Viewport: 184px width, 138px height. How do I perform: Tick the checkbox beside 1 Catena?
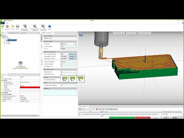tap(5, 38)
